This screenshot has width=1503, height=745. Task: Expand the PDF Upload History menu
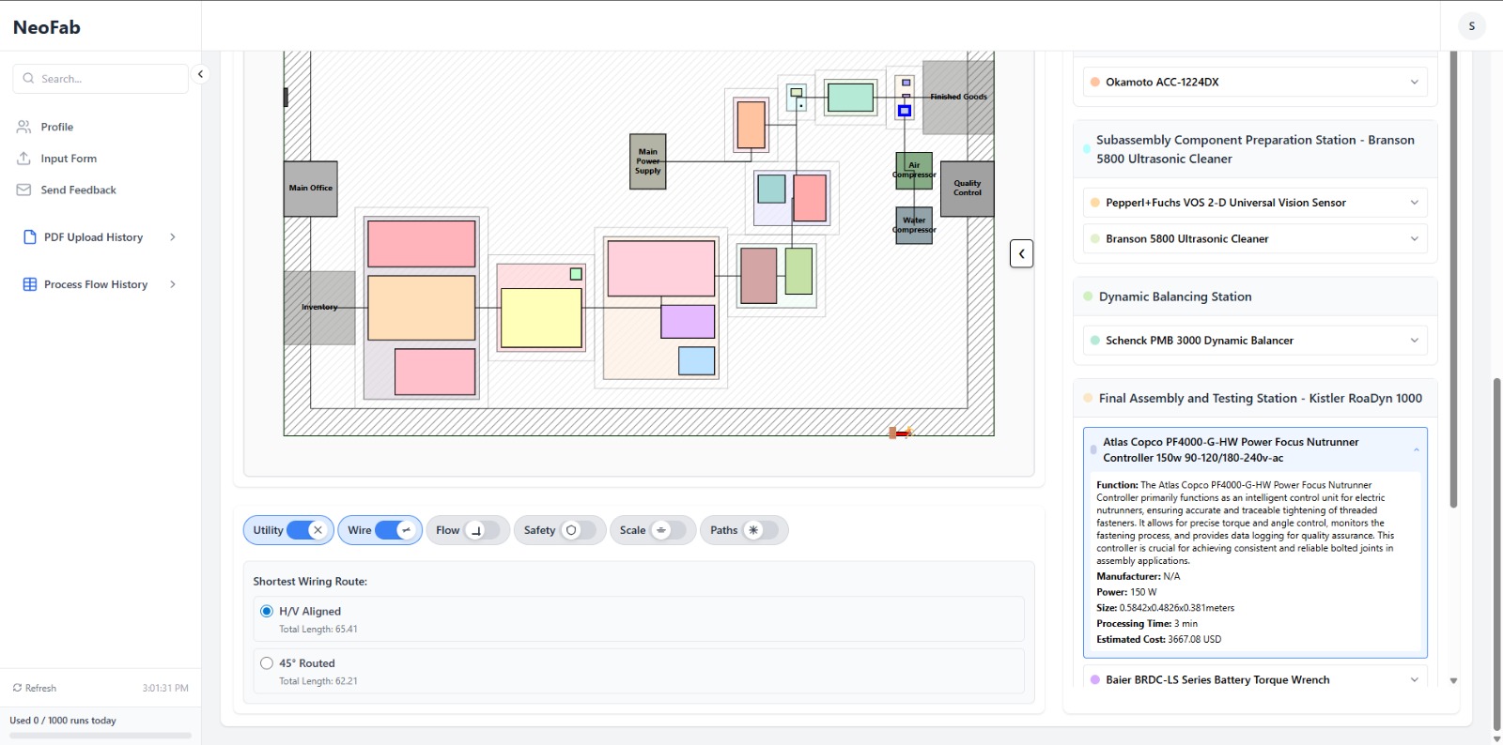coord(172,237)
